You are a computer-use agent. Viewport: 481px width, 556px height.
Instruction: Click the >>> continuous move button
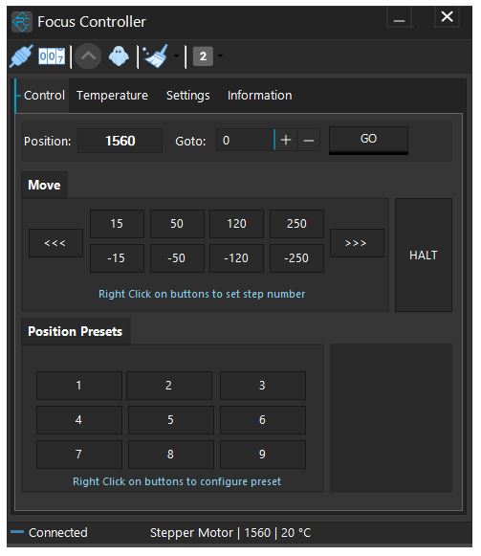pyautogui.click(x=357, y=243)
